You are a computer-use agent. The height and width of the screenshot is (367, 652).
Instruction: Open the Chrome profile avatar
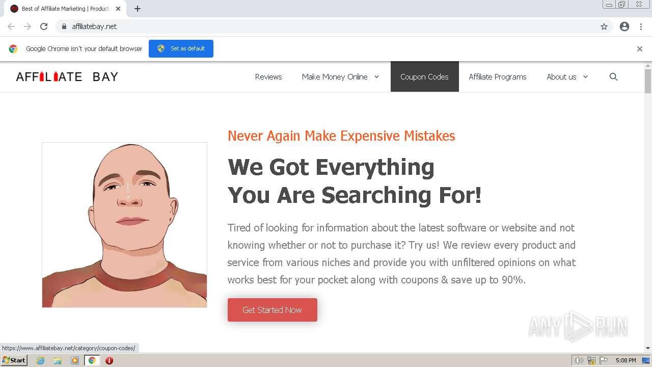click(624, 27)
